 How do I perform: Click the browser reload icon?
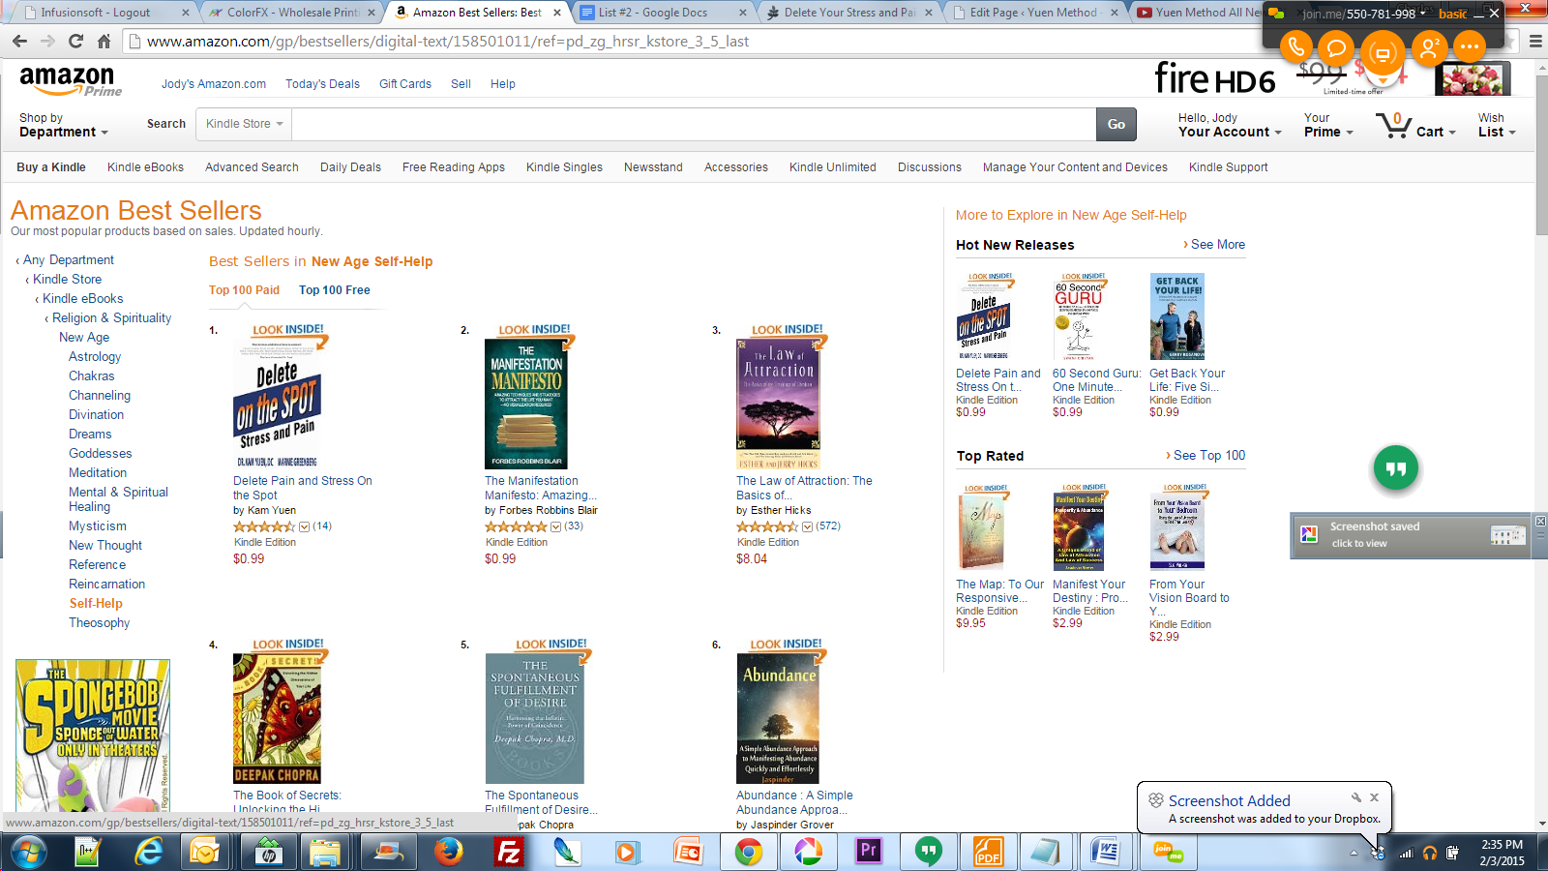[76, 42]
